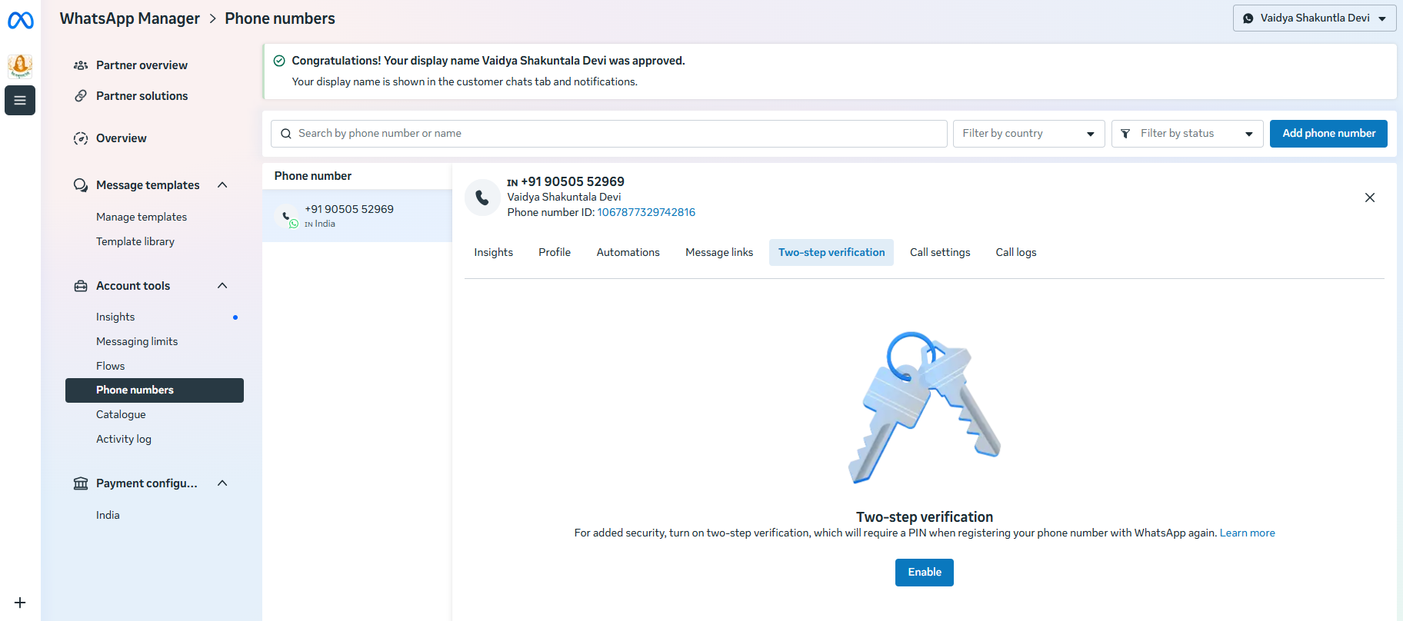The image size is (1403, 621).
Task: Click the Account tools briefcase icon
Action: pyautogui.click(x=81, y=286)
